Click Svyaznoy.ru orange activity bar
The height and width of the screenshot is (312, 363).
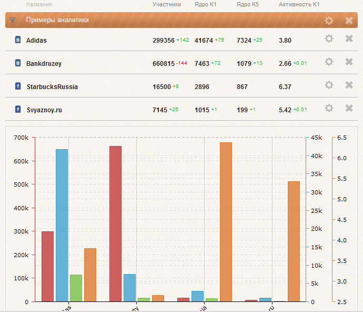(x=294, y=241)
